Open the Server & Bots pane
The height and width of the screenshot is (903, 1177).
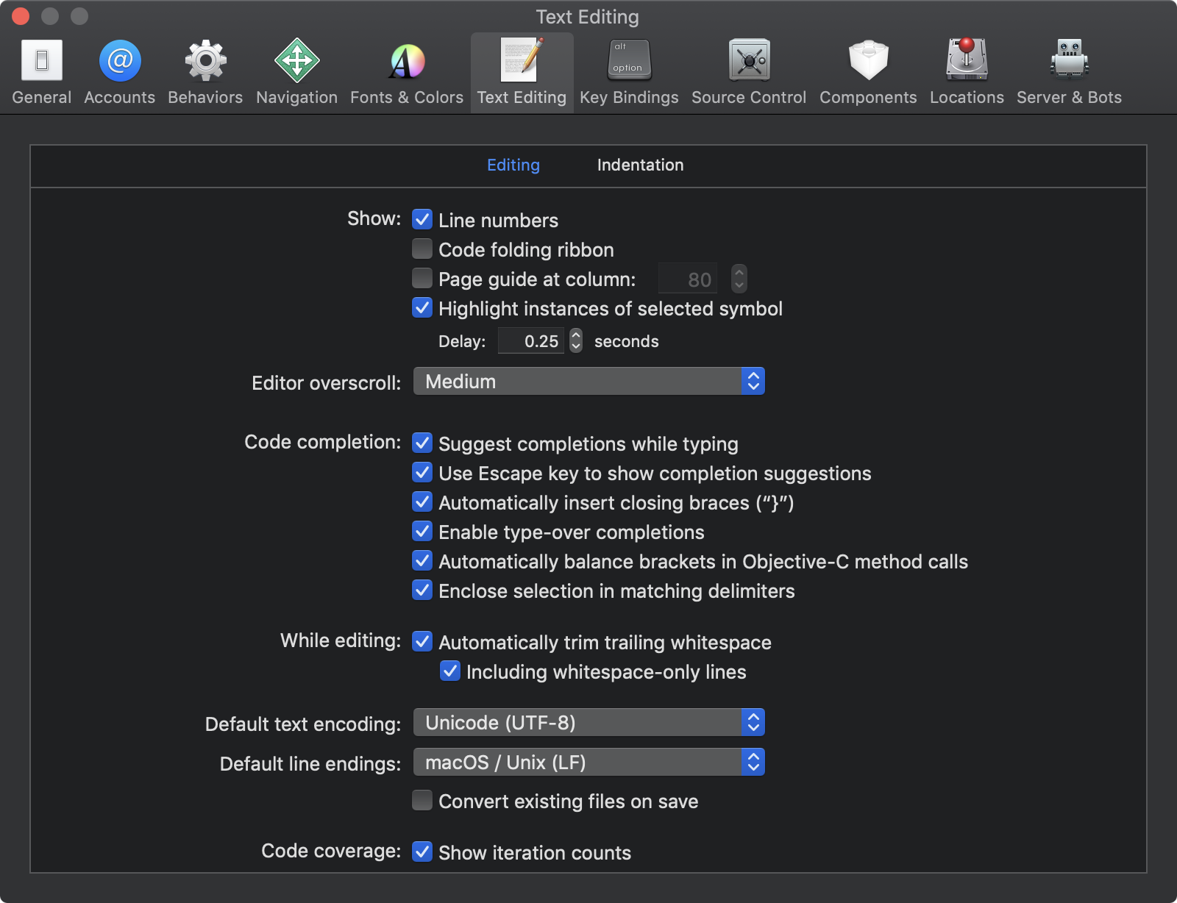click(x=1069, y=72)
